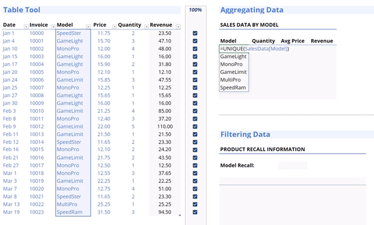Image resolution: width=374 pixels, height=225 pixels.
Task: Open the Revenue column filter dropdown
Action: tap(178, 27)
